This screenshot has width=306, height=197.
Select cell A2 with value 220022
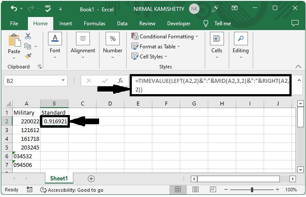point(26,122)
